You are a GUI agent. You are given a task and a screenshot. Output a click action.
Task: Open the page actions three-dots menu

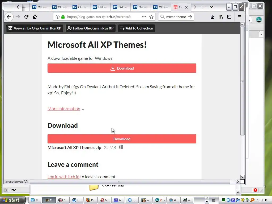(144, 17)
